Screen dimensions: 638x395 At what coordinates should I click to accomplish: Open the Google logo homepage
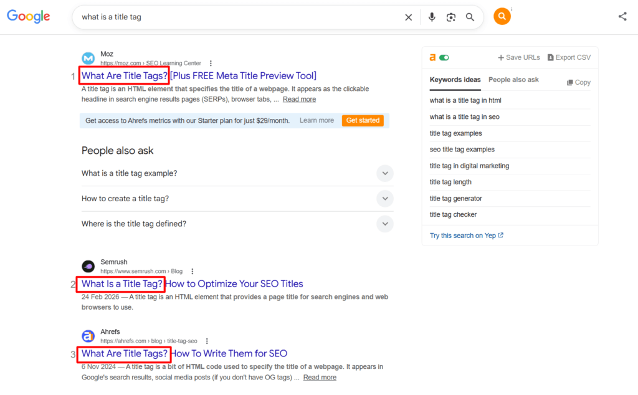[29, 16]
